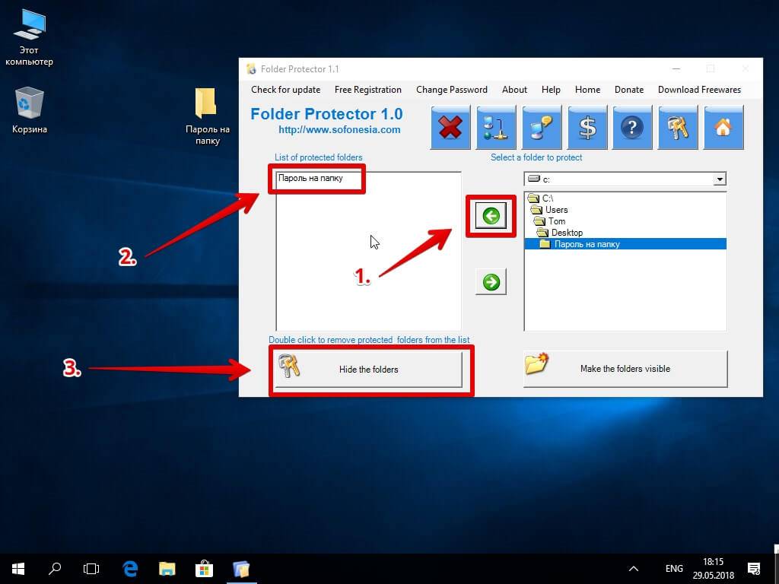The height and width of the screenshot is (584, 779).
Task: Open Free Registration menu
Action: tap(368, 90)
